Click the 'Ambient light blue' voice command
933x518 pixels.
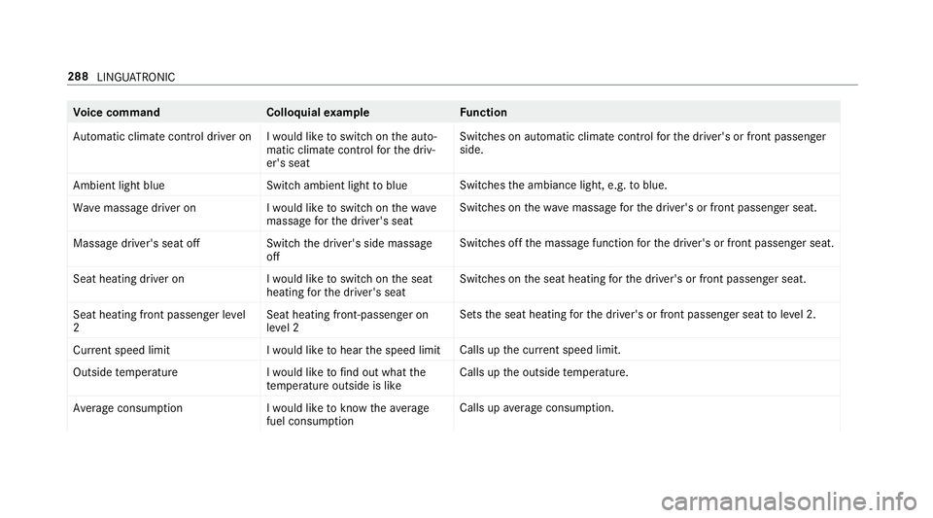point(119,186)
